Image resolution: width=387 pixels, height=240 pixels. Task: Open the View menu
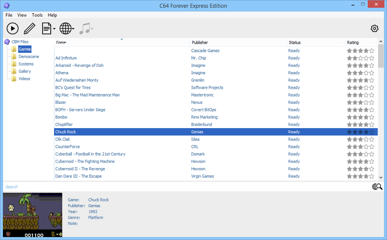tap(22, 15)
